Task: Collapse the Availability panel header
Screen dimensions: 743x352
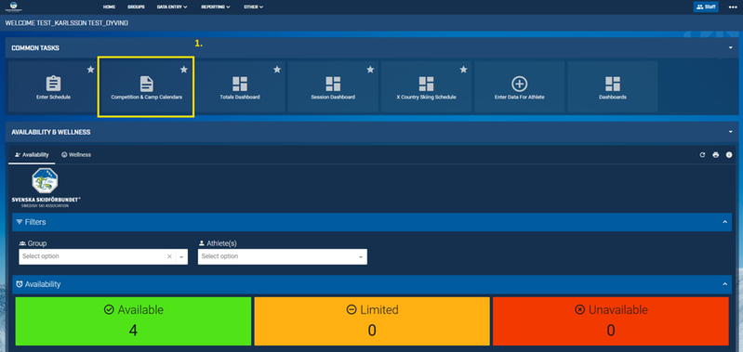Action: (x=724, y=284)
